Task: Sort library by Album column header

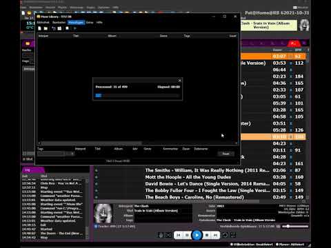Action: pos(112,36)
